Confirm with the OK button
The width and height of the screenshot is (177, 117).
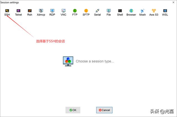(73, 110)
